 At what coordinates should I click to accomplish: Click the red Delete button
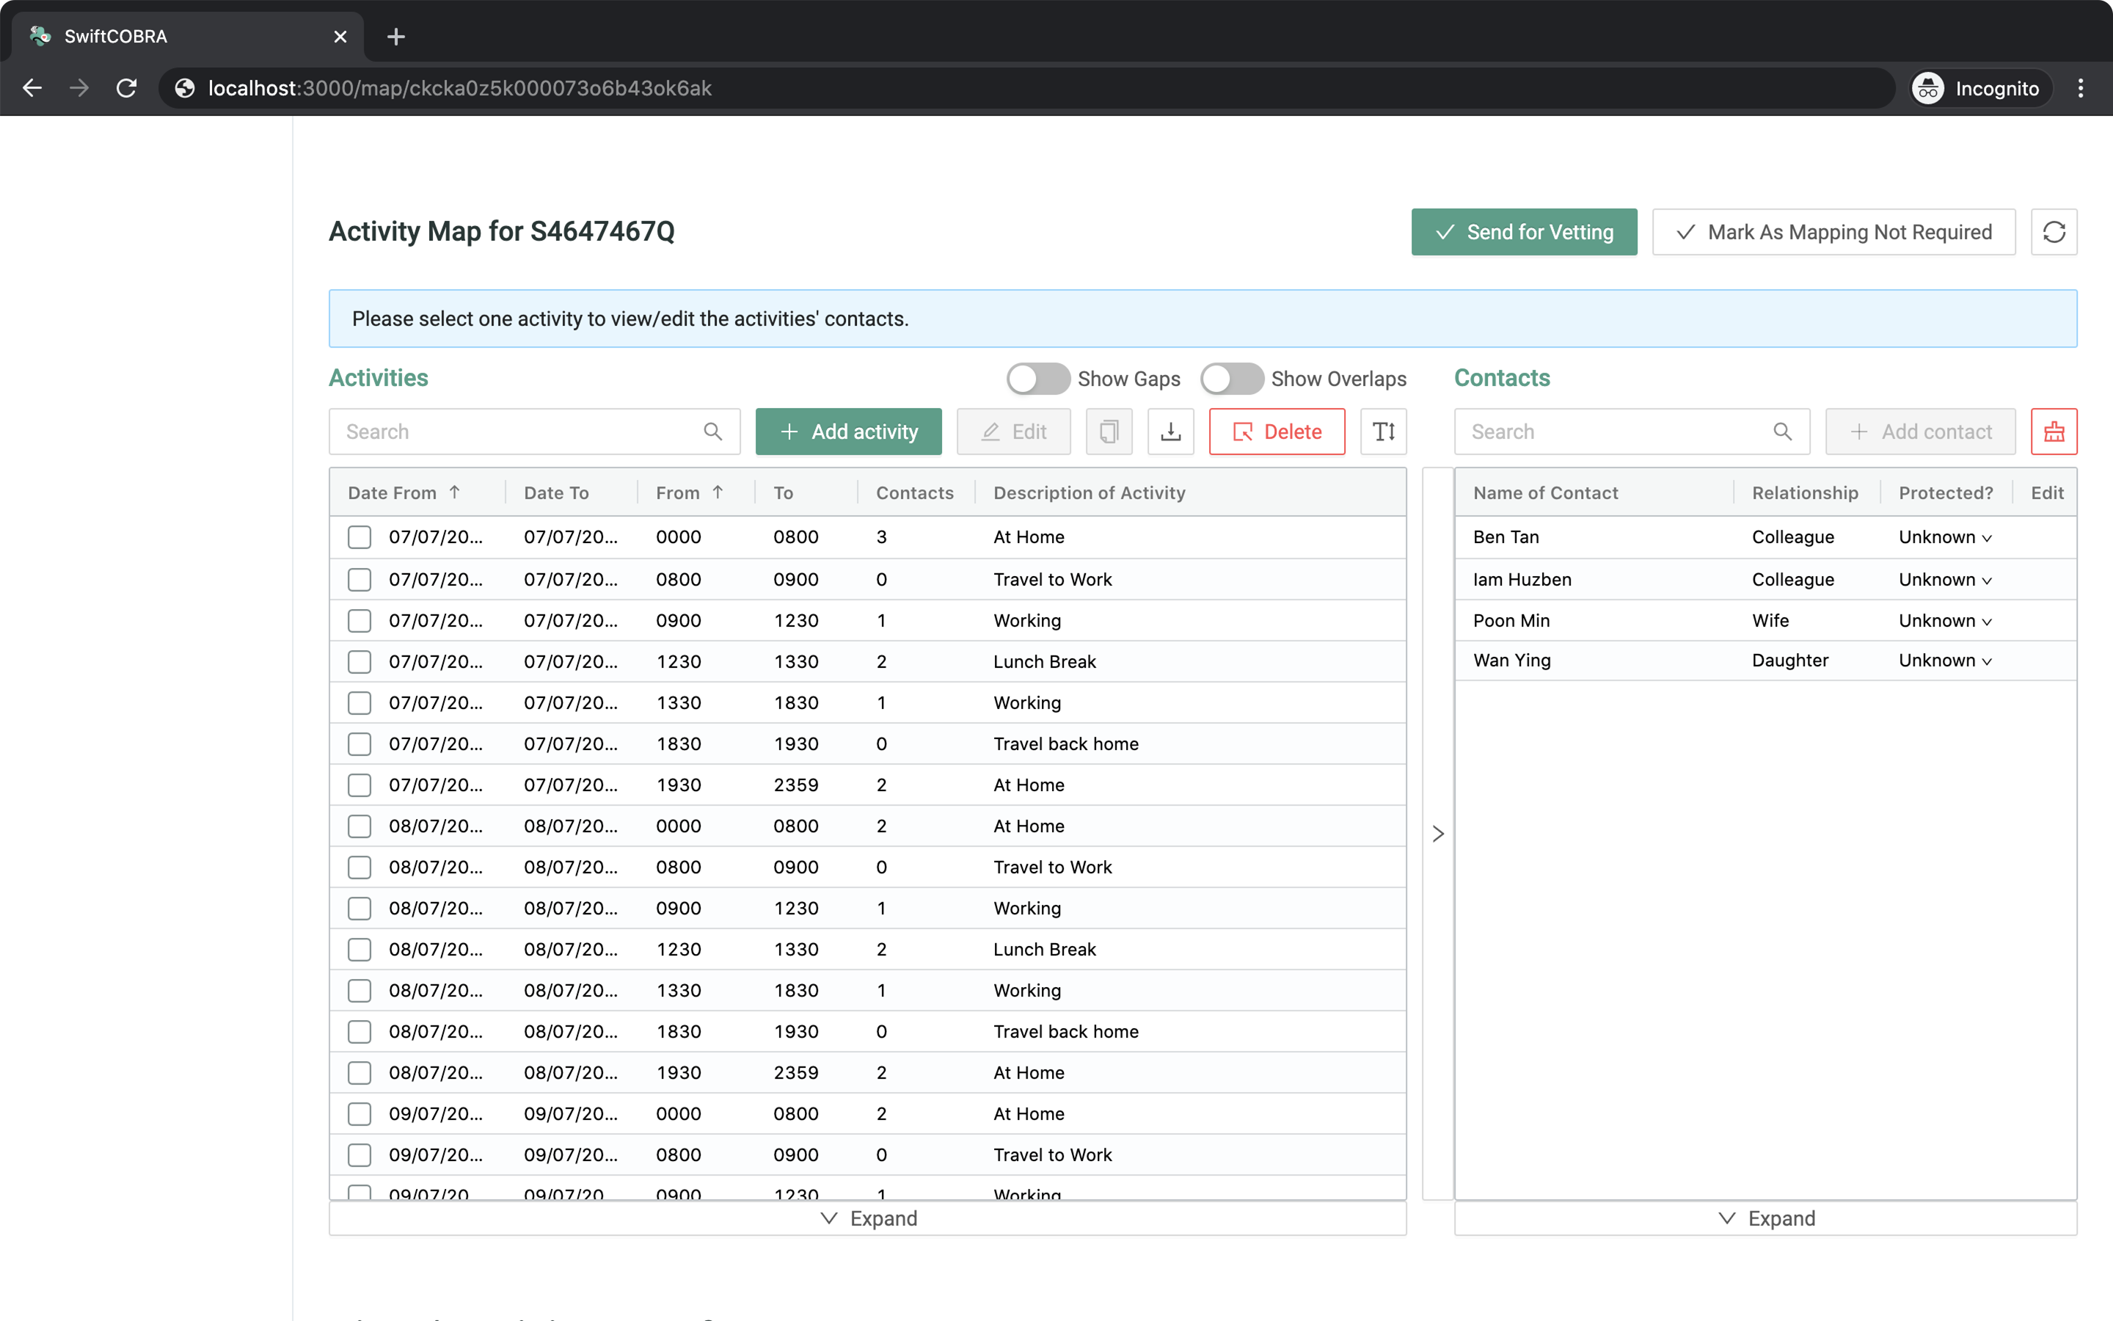click(1277, 432)
